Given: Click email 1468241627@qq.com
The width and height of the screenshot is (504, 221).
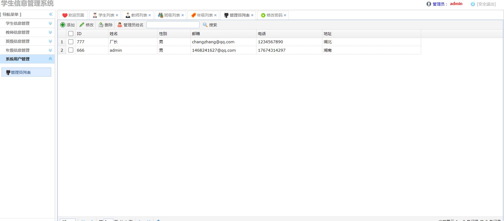Looking at the screenshot, I should tap(214, 50).
